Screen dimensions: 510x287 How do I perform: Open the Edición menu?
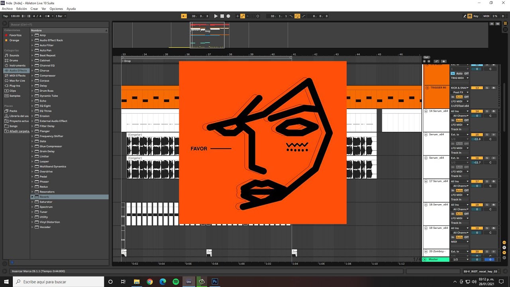[22, 8]
